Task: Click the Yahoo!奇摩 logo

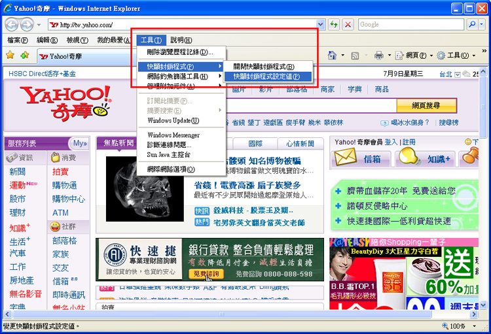Action: pos(65,103)
